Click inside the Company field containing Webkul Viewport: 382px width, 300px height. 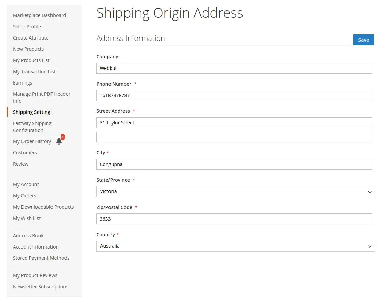[x=234, y=68]
